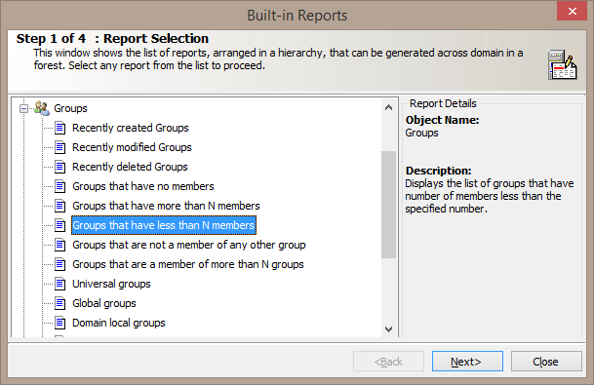This screenshot has height=385, width=594.
Task: Select Recently created Groups report
Action: click(x=131, y=128)
